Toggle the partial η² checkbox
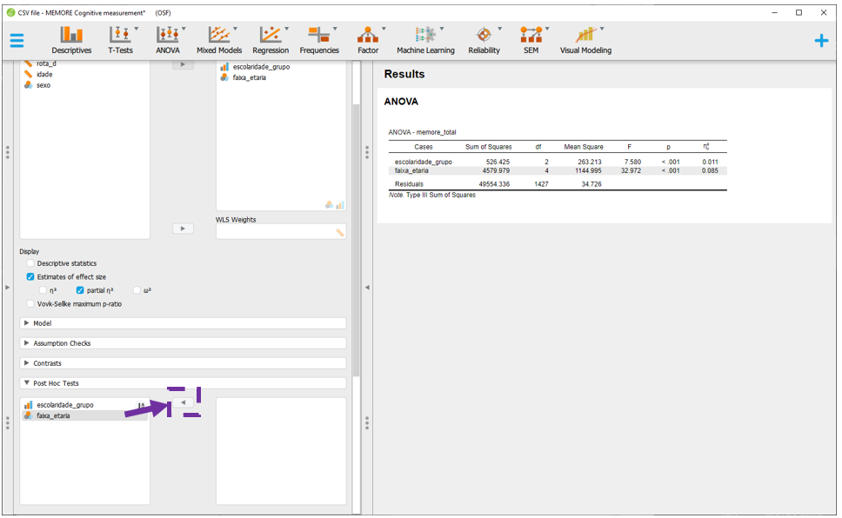 pyautogui.click(x=80, y=290)
